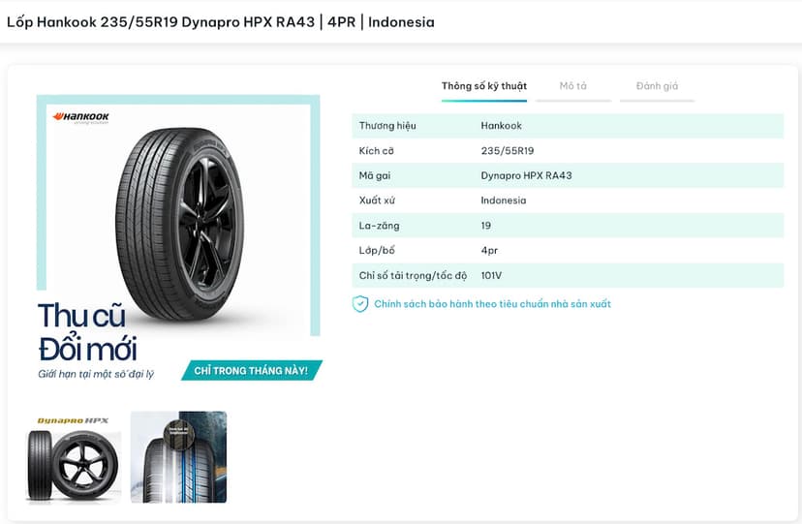
Task: Click the 'Thu cũ Đổi mới' promo text
Action: click(x=87, y=332)
